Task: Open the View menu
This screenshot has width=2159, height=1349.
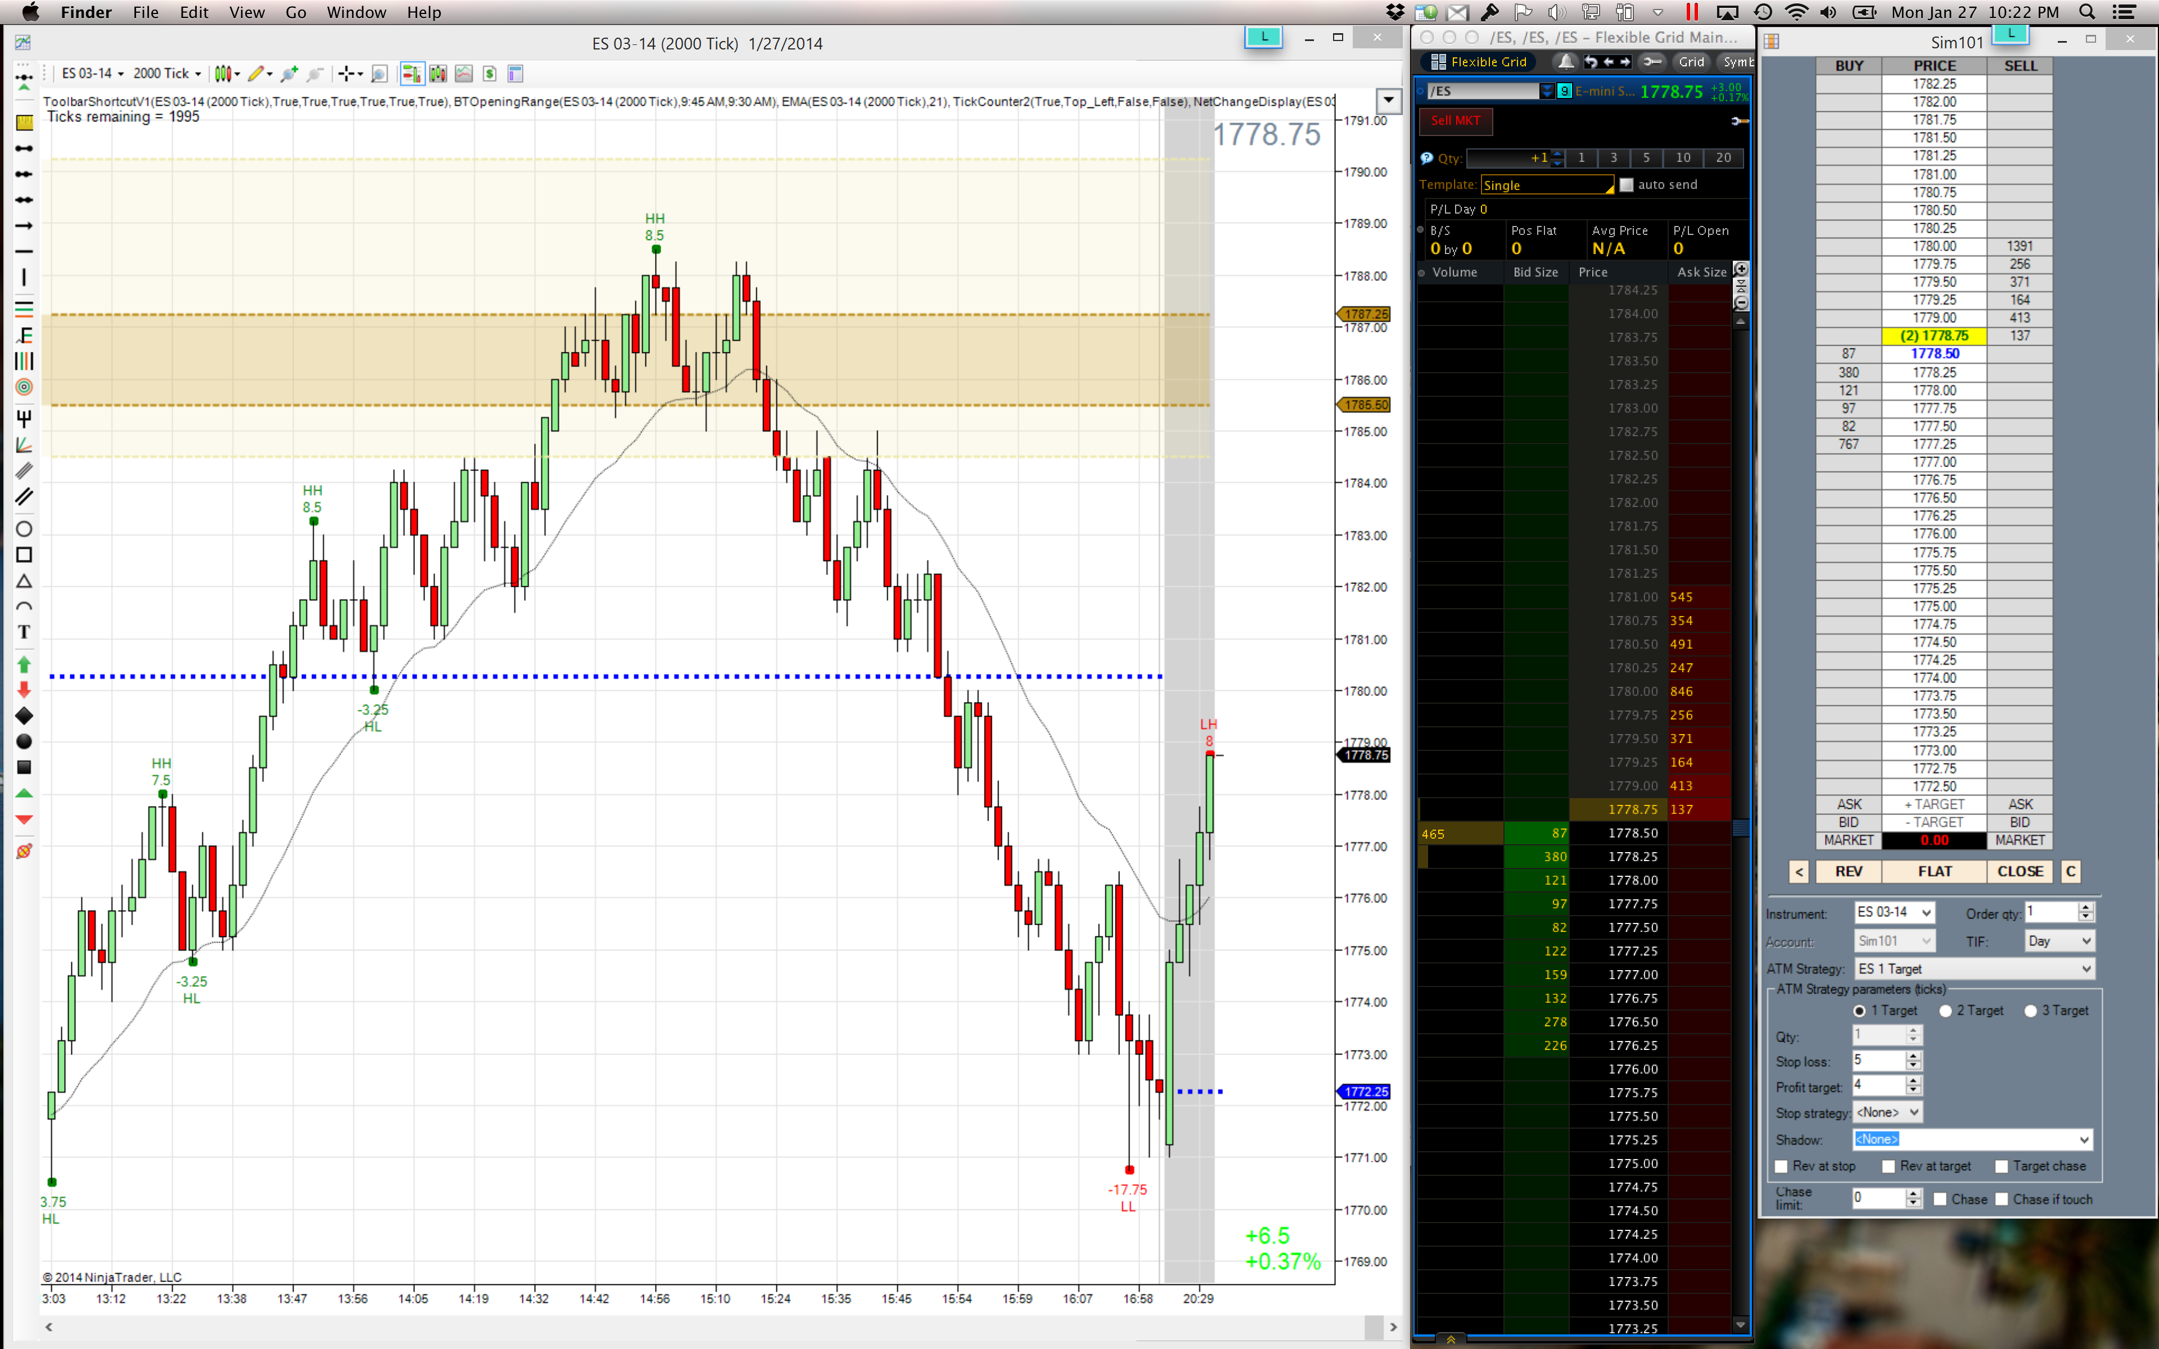Action: tap(247, 12)
